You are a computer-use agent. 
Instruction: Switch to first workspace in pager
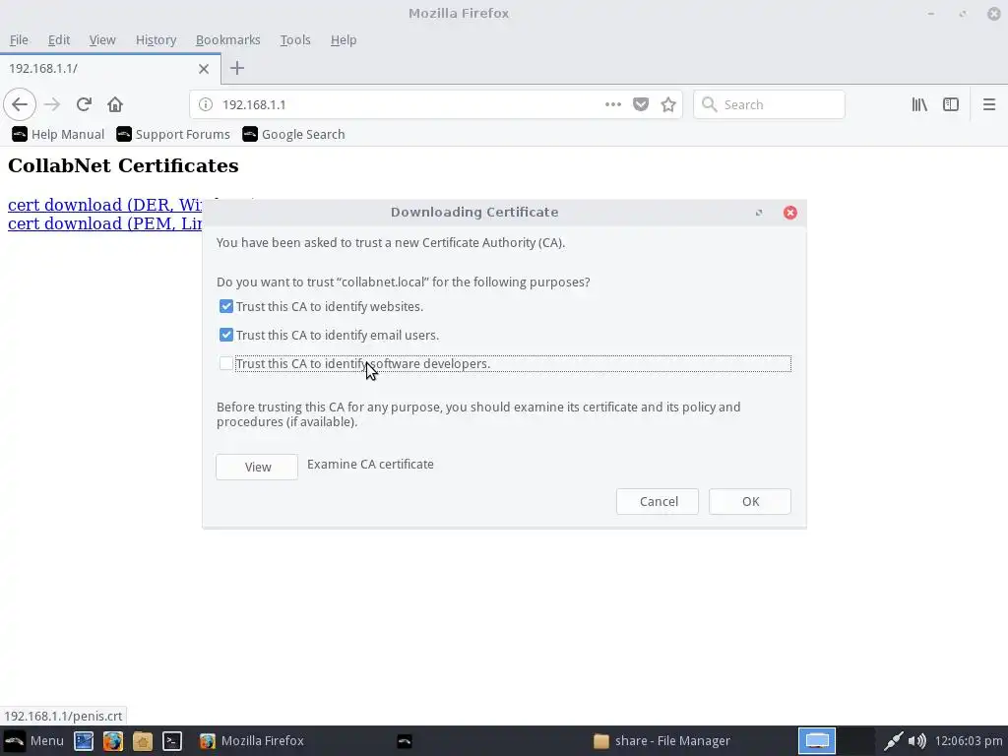pyautogui.click(x=817, y=740)
